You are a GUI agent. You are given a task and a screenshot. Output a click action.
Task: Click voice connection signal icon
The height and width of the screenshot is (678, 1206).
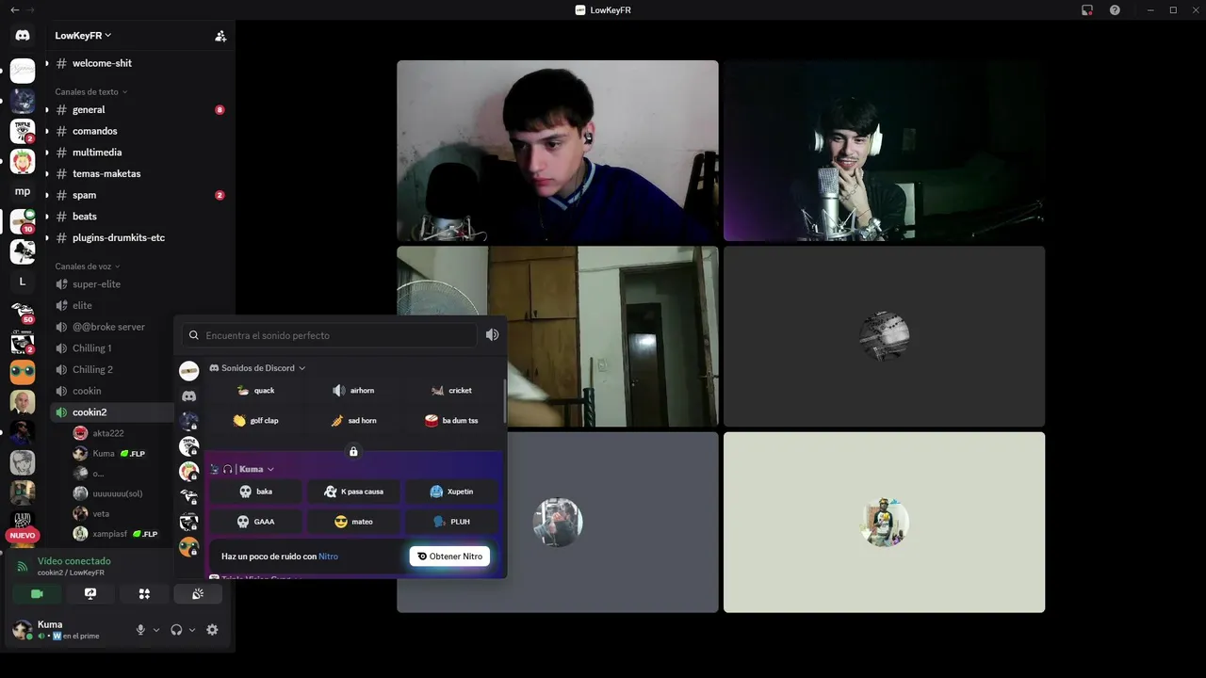tap(23, 567)
